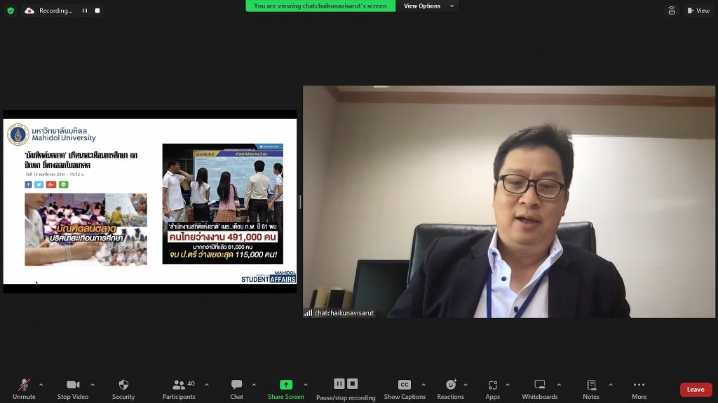Open meeting encryption shield info
Viewport: 718px width, 403px height.
tap(11, 11)
